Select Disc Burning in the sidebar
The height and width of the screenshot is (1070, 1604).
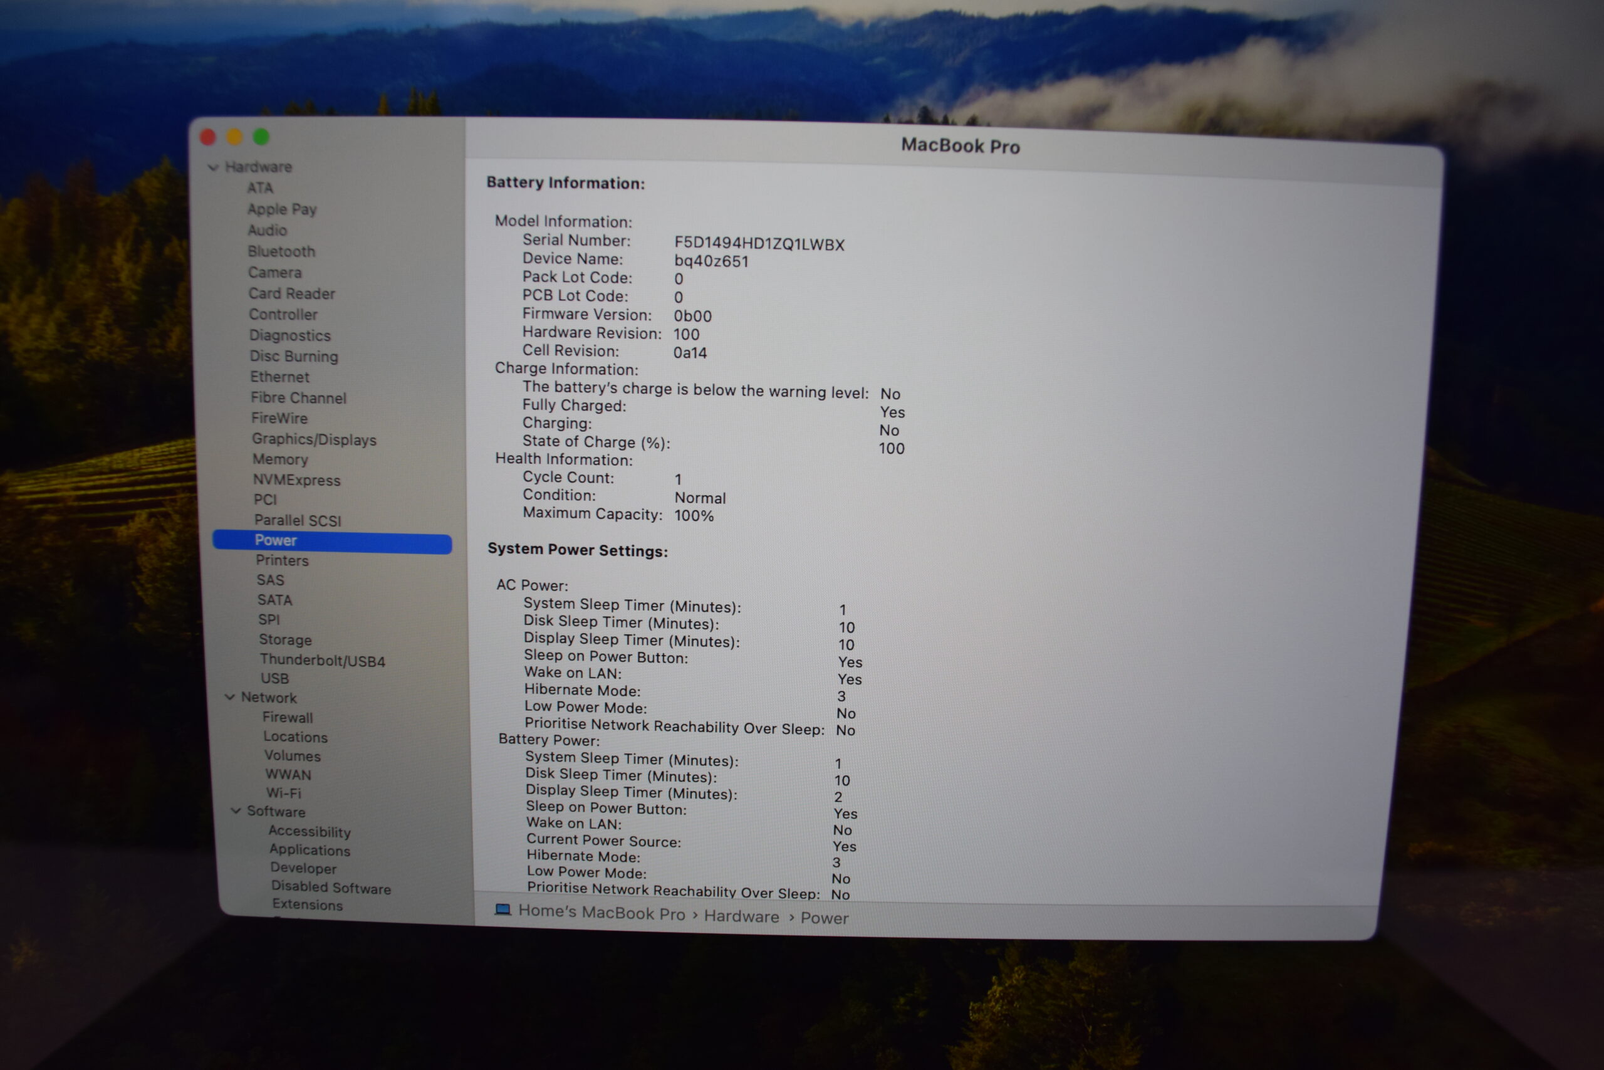pos(294,356)
